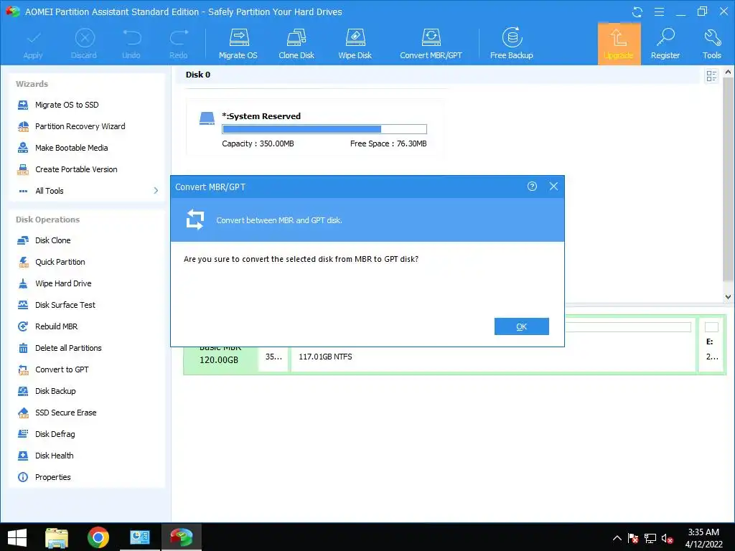Open the Clone Disk tool
This screenshot has width=735, height=551.
point(296,44)
